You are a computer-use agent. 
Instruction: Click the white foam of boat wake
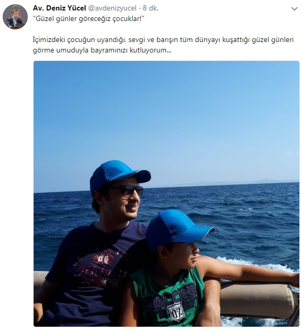[258, 263]
